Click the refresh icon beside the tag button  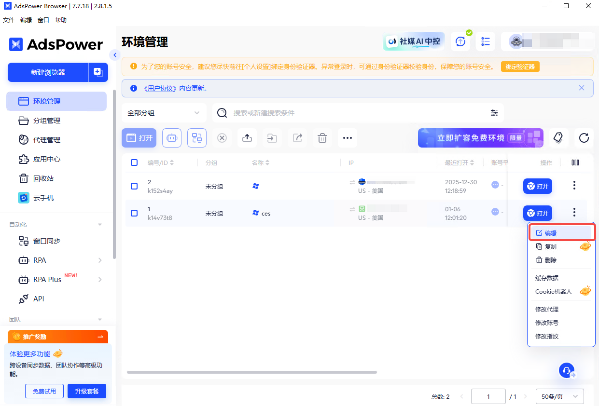[x=584, y=138]
